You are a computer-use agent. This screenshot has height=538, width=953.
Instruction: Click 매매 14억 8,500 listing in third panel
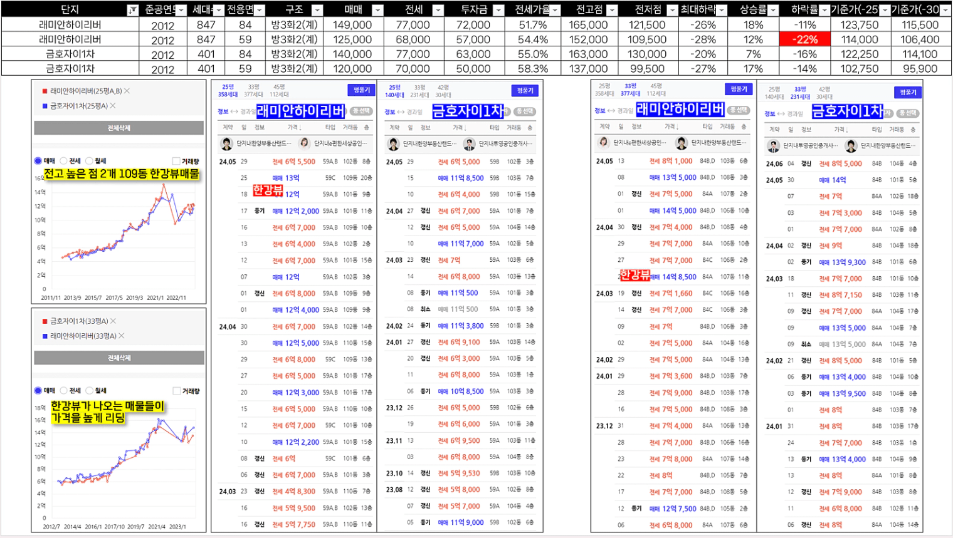pos(673,276)
